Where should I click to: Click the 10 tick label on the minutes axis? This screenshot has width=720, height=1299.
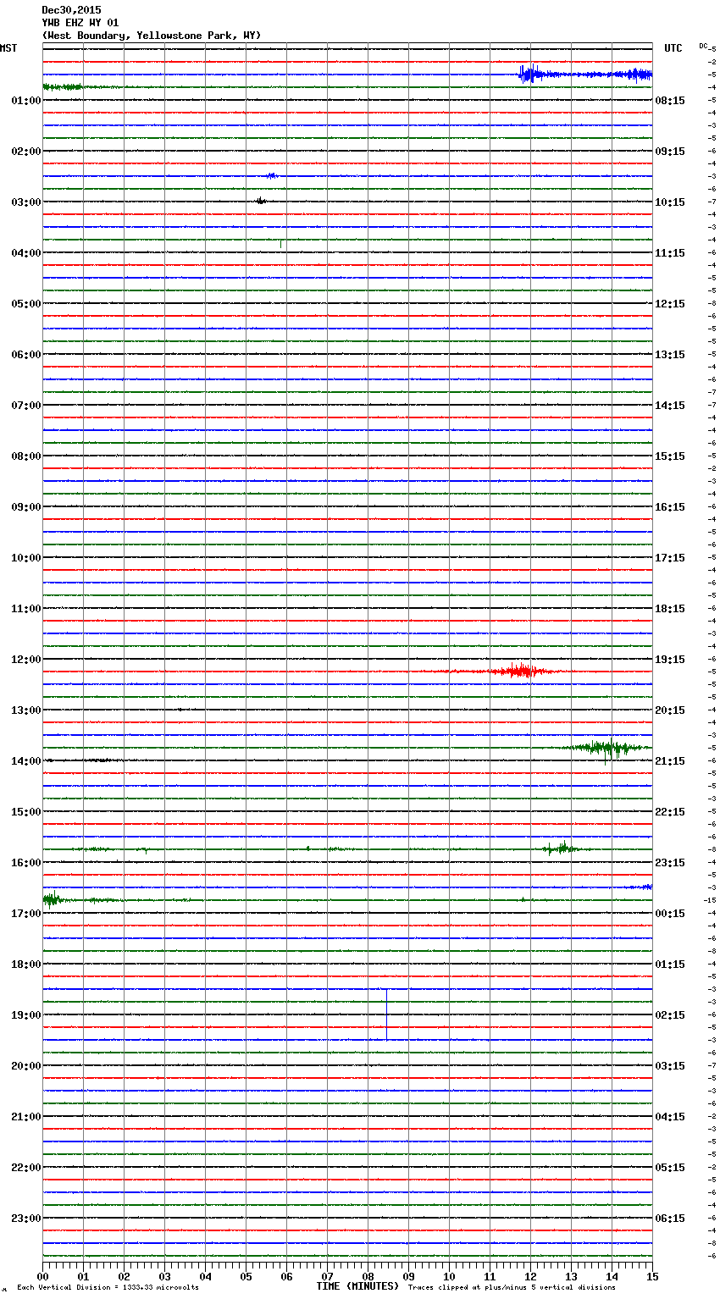pyautogui.click(x=449, y=1276)
